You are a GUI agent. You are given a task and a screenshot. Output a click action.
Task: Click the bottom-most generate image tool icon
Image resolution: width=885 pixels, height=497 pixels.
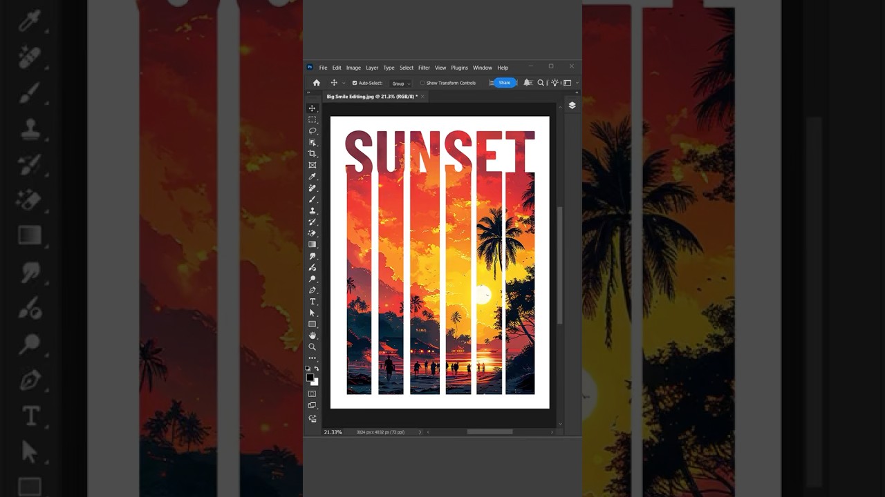312,418
